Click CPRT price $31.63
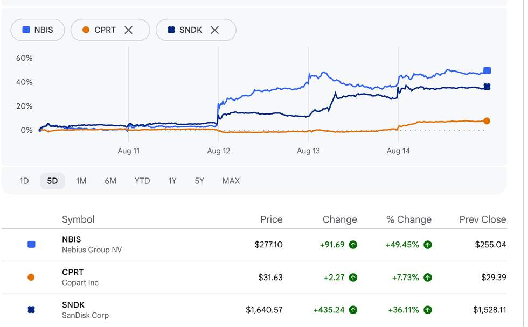The width and height of the screenshot is (528, 327). click(270, 278)
